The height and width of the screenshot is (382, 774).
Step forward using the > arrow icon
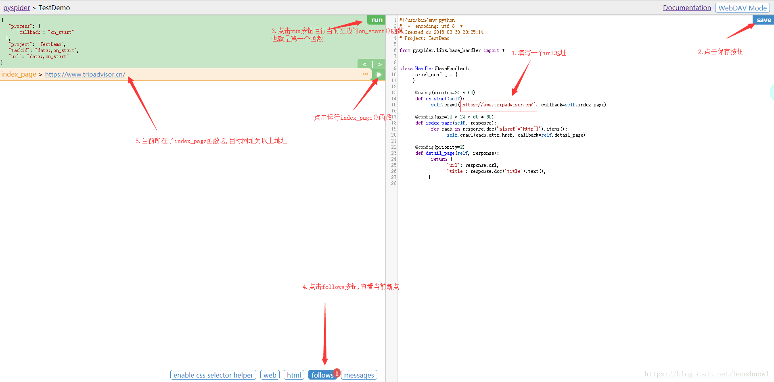point(379,64)
